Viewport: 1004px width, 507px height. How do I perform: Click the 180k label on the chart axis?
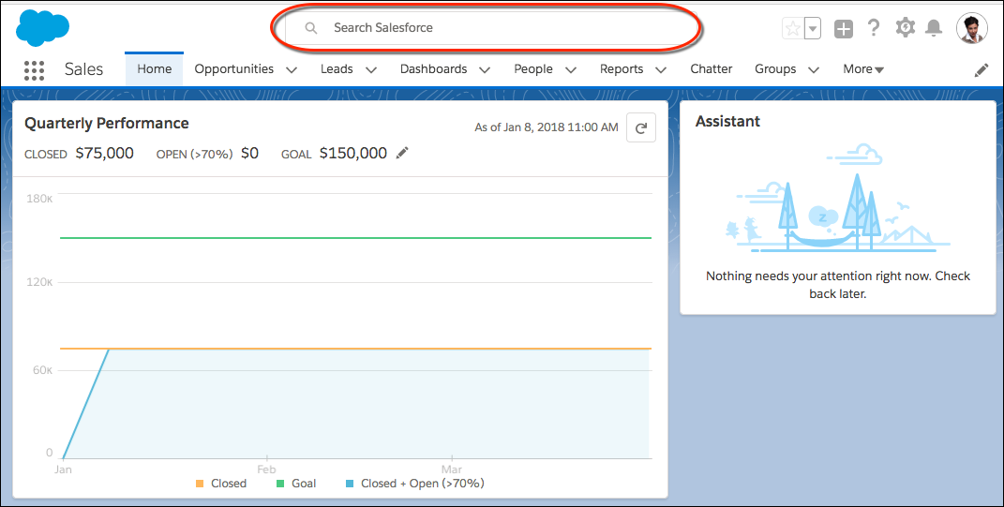pyautogui.click(x=39, y=199)
